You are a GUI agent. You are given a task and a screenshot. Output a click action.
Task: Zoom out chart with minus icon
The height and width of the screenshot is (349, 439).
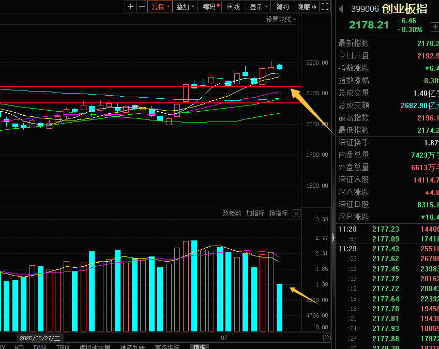pos(142,7)
